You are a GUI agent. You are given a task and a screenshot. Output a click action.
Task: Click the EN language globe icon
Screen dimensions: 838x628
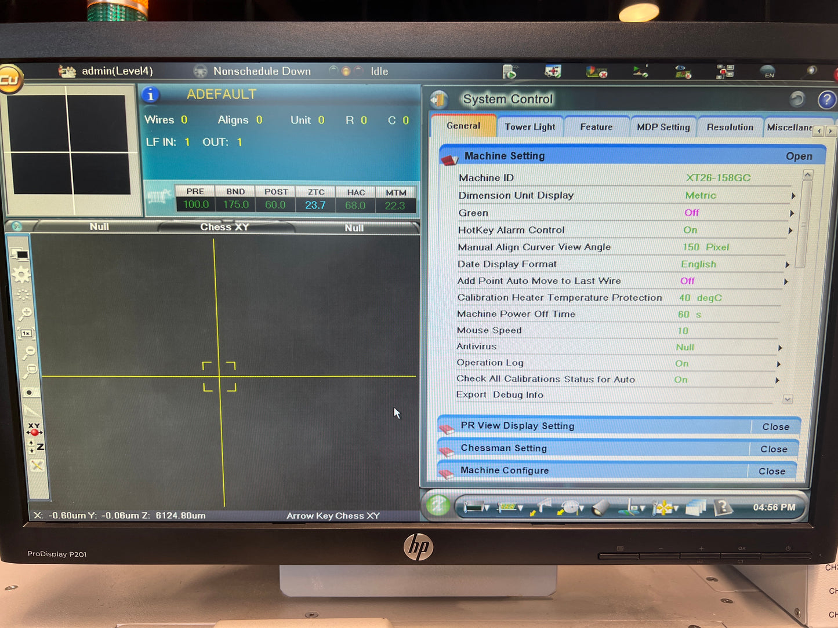point(768,72)
